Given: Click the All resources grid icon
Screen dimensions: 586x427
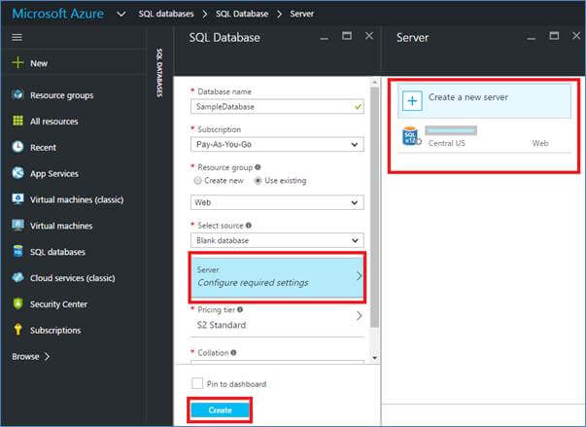Looking at the screenshot, I should pyautogui.click(x=17, y=121).
